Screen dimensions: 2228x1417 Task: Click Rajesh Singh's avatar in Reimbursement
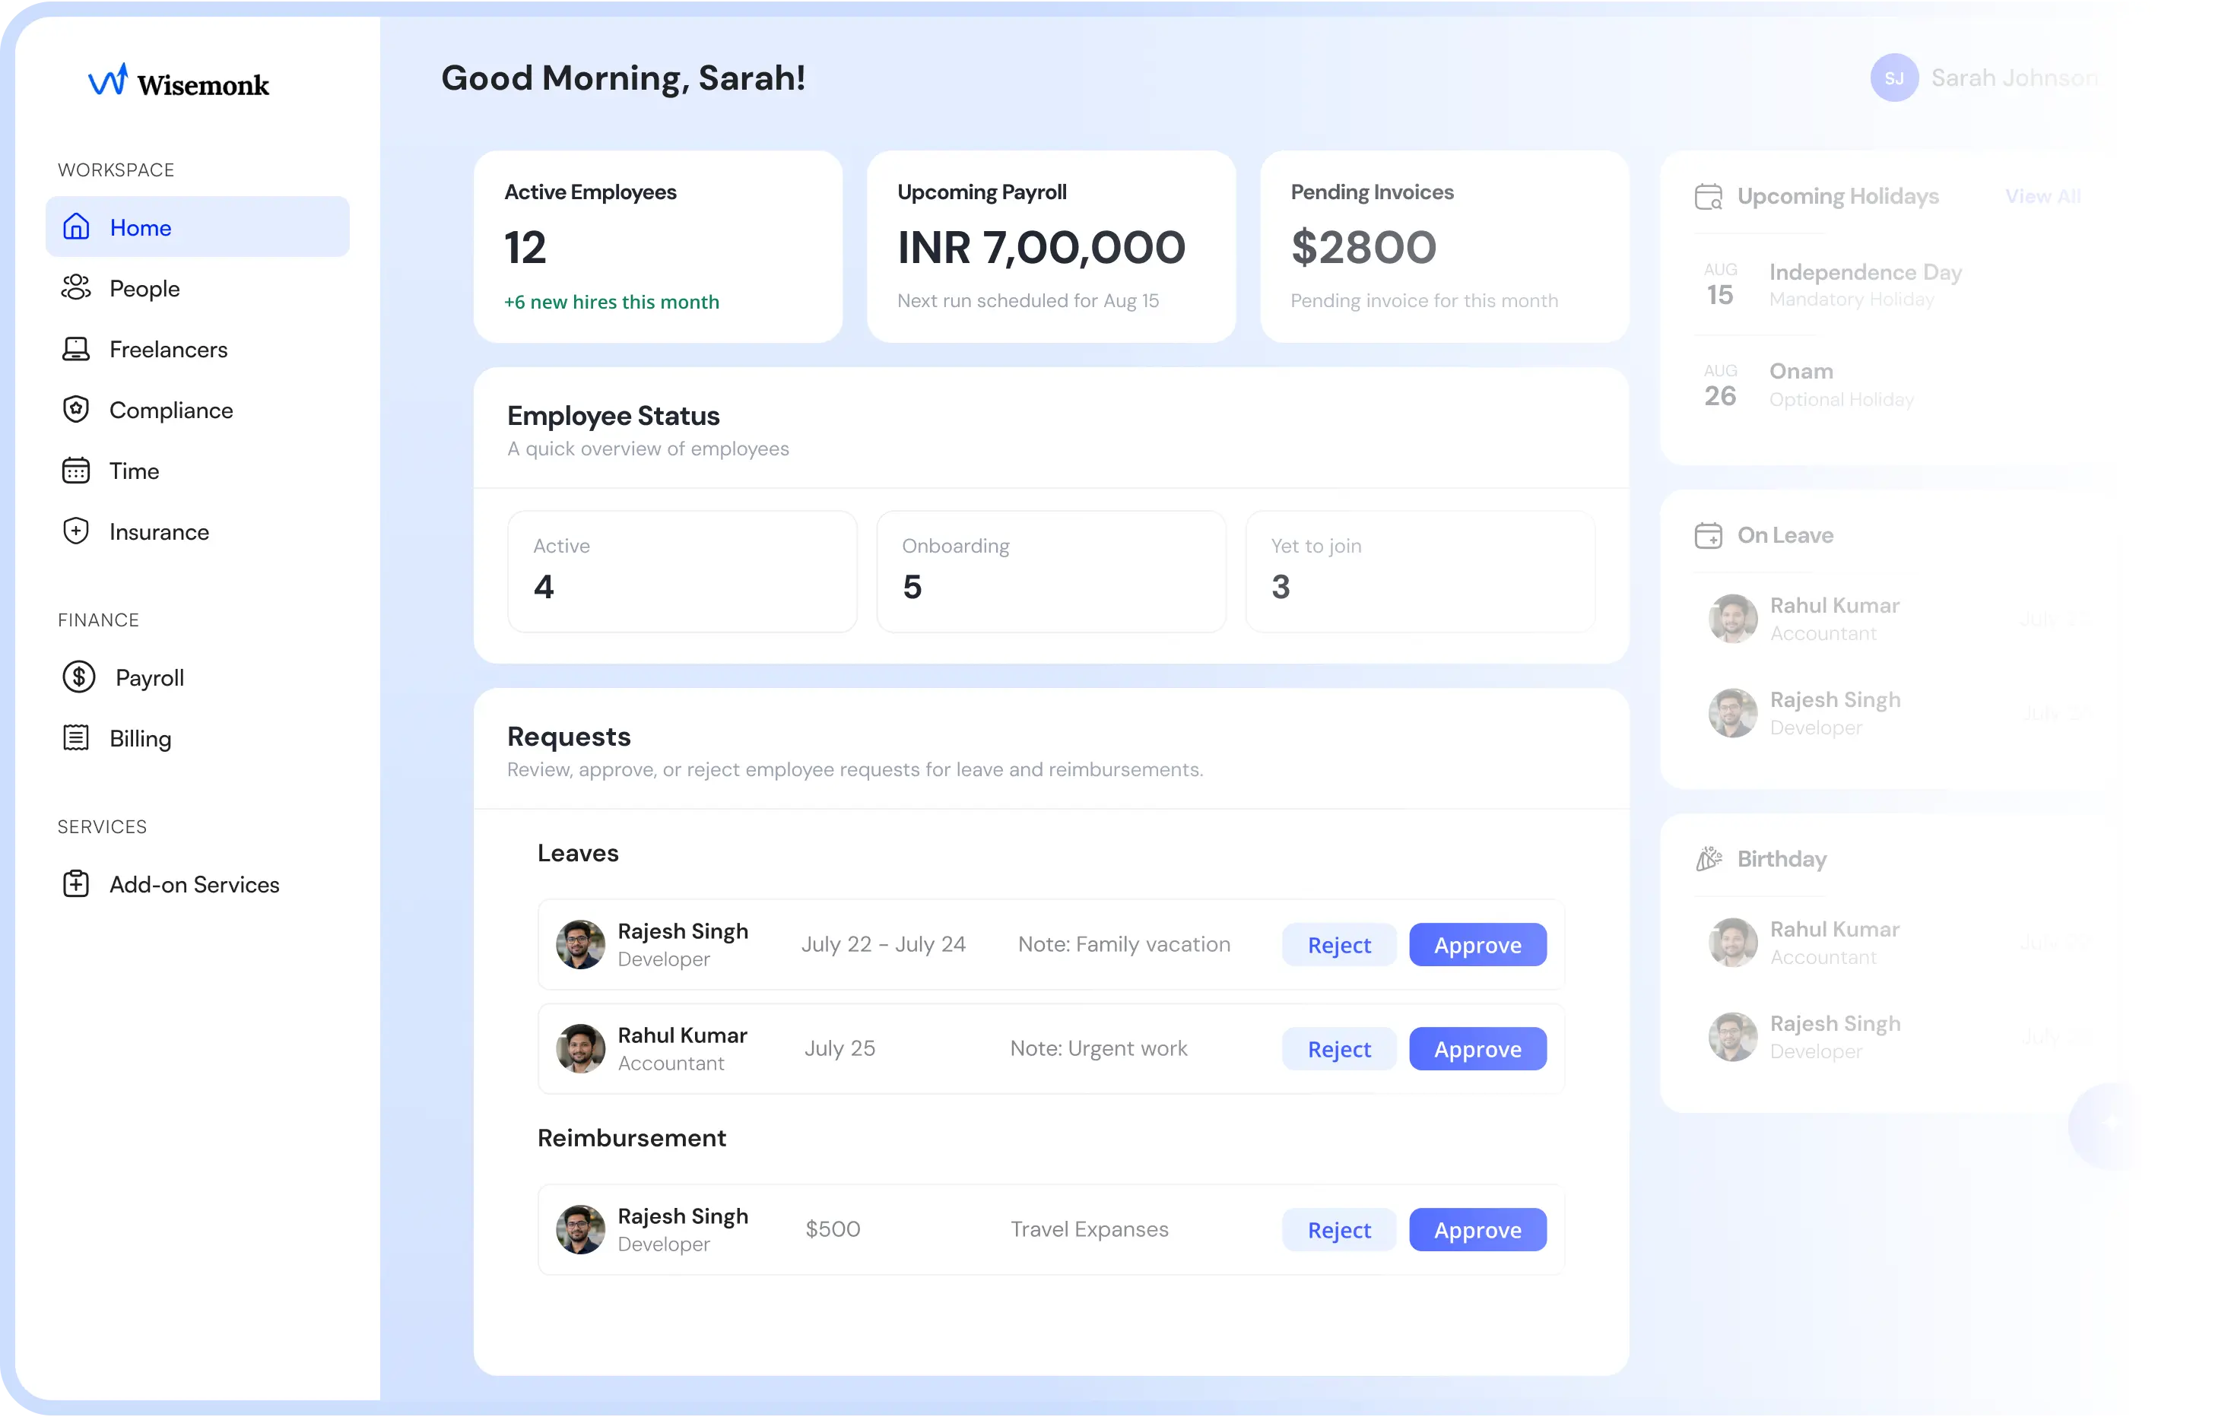[580, 1229]
